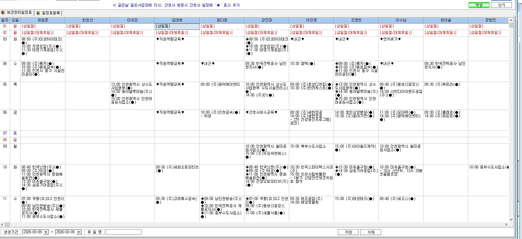Open the start date dropdown for 생성기간
This screenshot has width=522, height=239.
tap(46, 232)
